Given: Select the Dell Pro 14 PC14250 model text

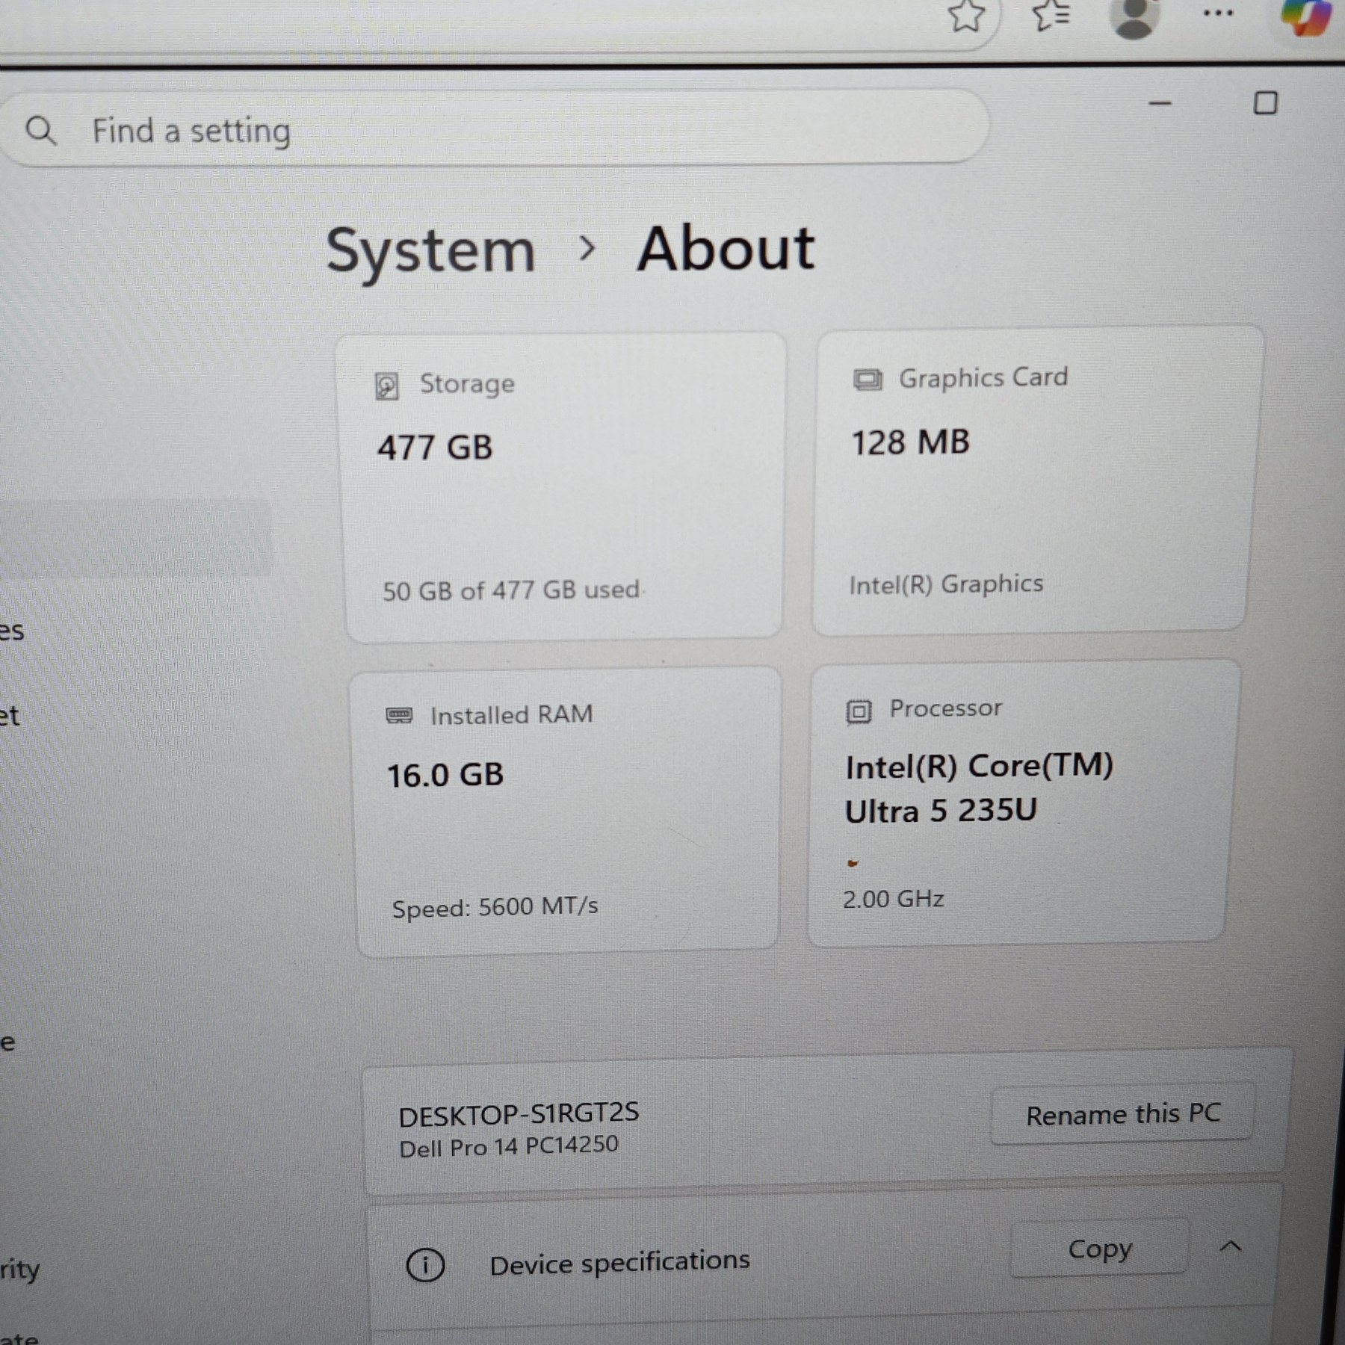Looking at the screenshot, I should tap(509, 1146).
